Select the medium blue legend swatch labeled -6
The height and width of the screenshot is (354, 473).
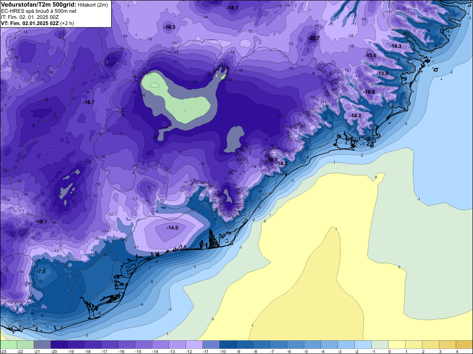(296, 345)
